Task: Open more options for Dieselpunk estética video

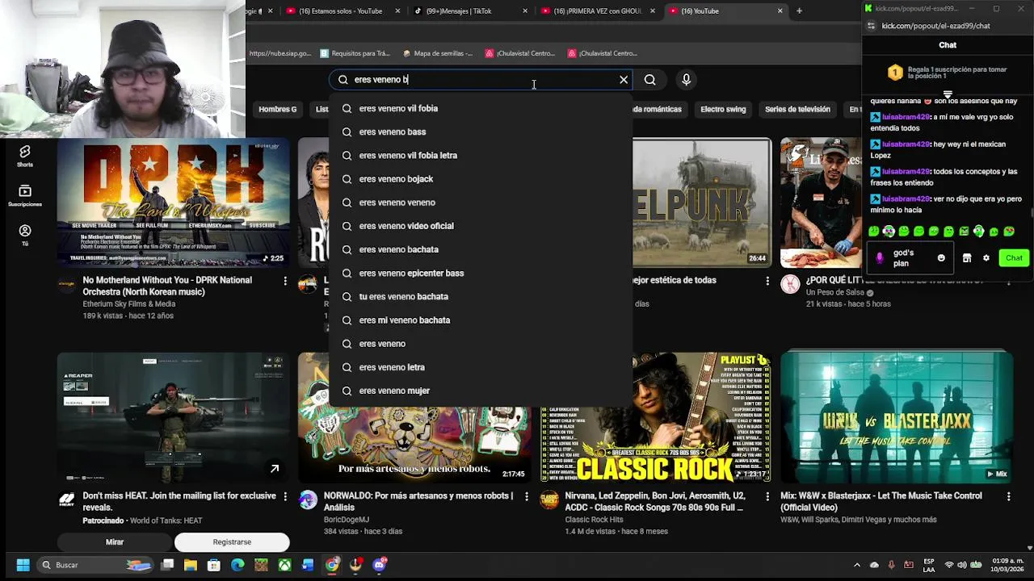Action: [x=767, y=281]
